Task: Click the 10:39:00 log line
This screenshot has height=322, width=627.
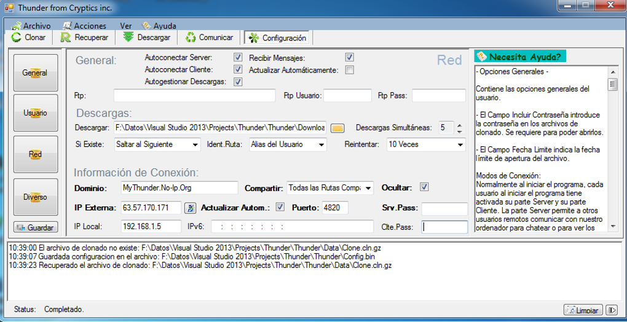Action: (x=195, y=247)
